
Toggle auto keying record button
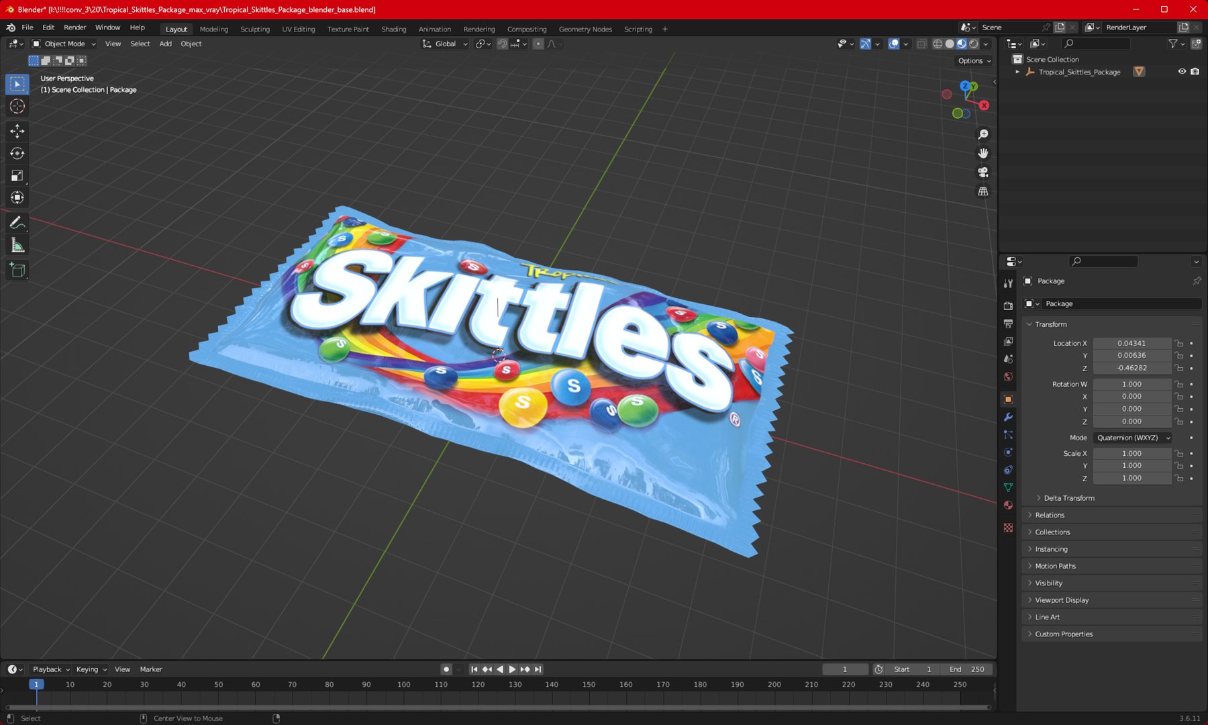446,669
